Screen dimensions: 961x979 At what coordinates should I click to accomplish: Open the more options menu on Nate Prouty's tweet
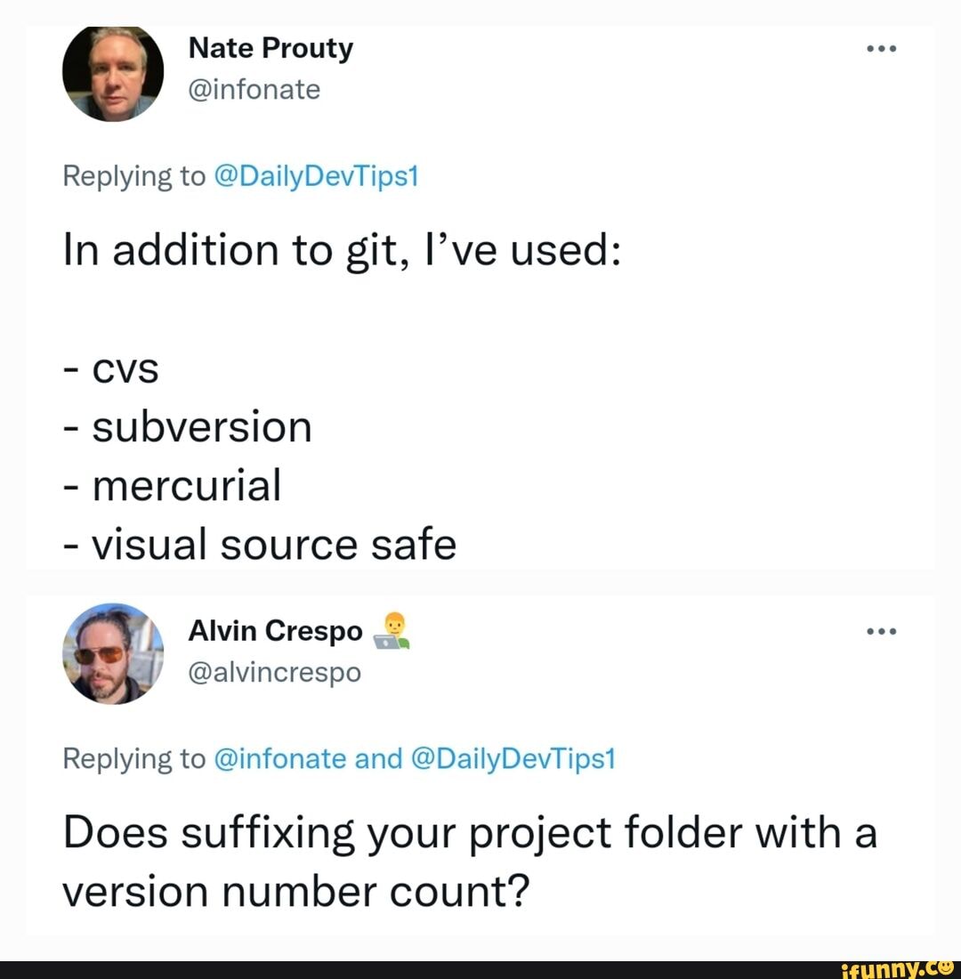(x=881, y=48)
